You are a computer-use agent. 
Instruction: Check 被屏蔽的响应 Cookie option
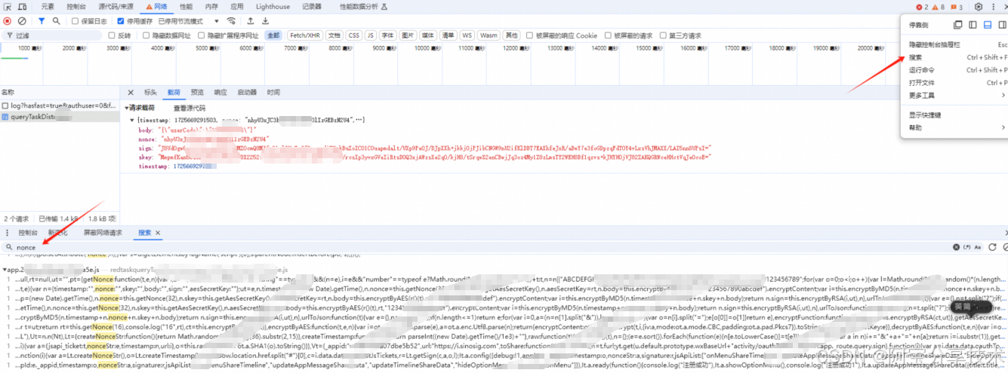(529, 35)
